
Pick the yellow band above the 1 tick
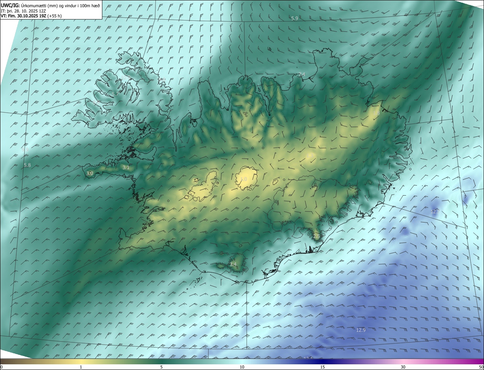coord(81,361)
